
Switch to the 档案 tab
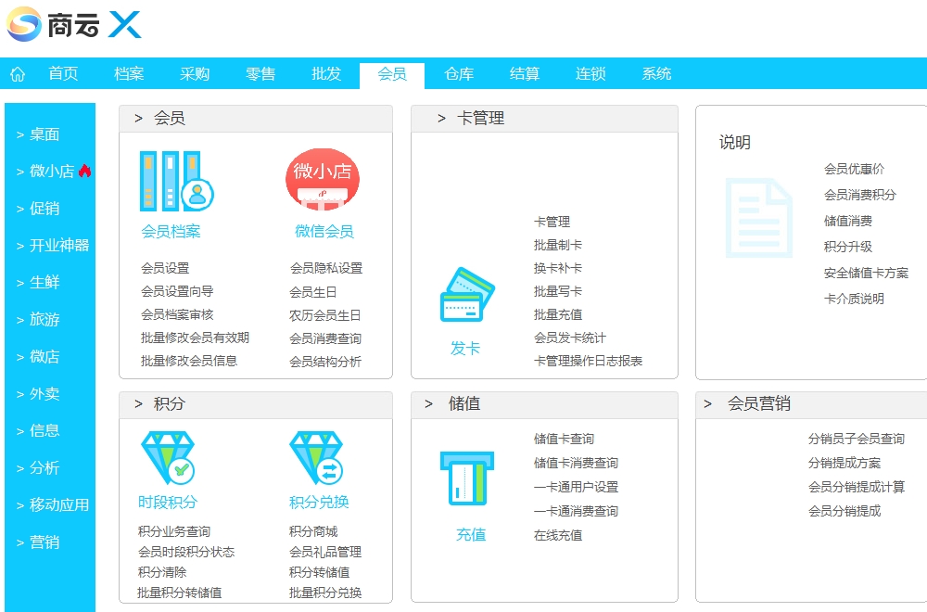129,74
